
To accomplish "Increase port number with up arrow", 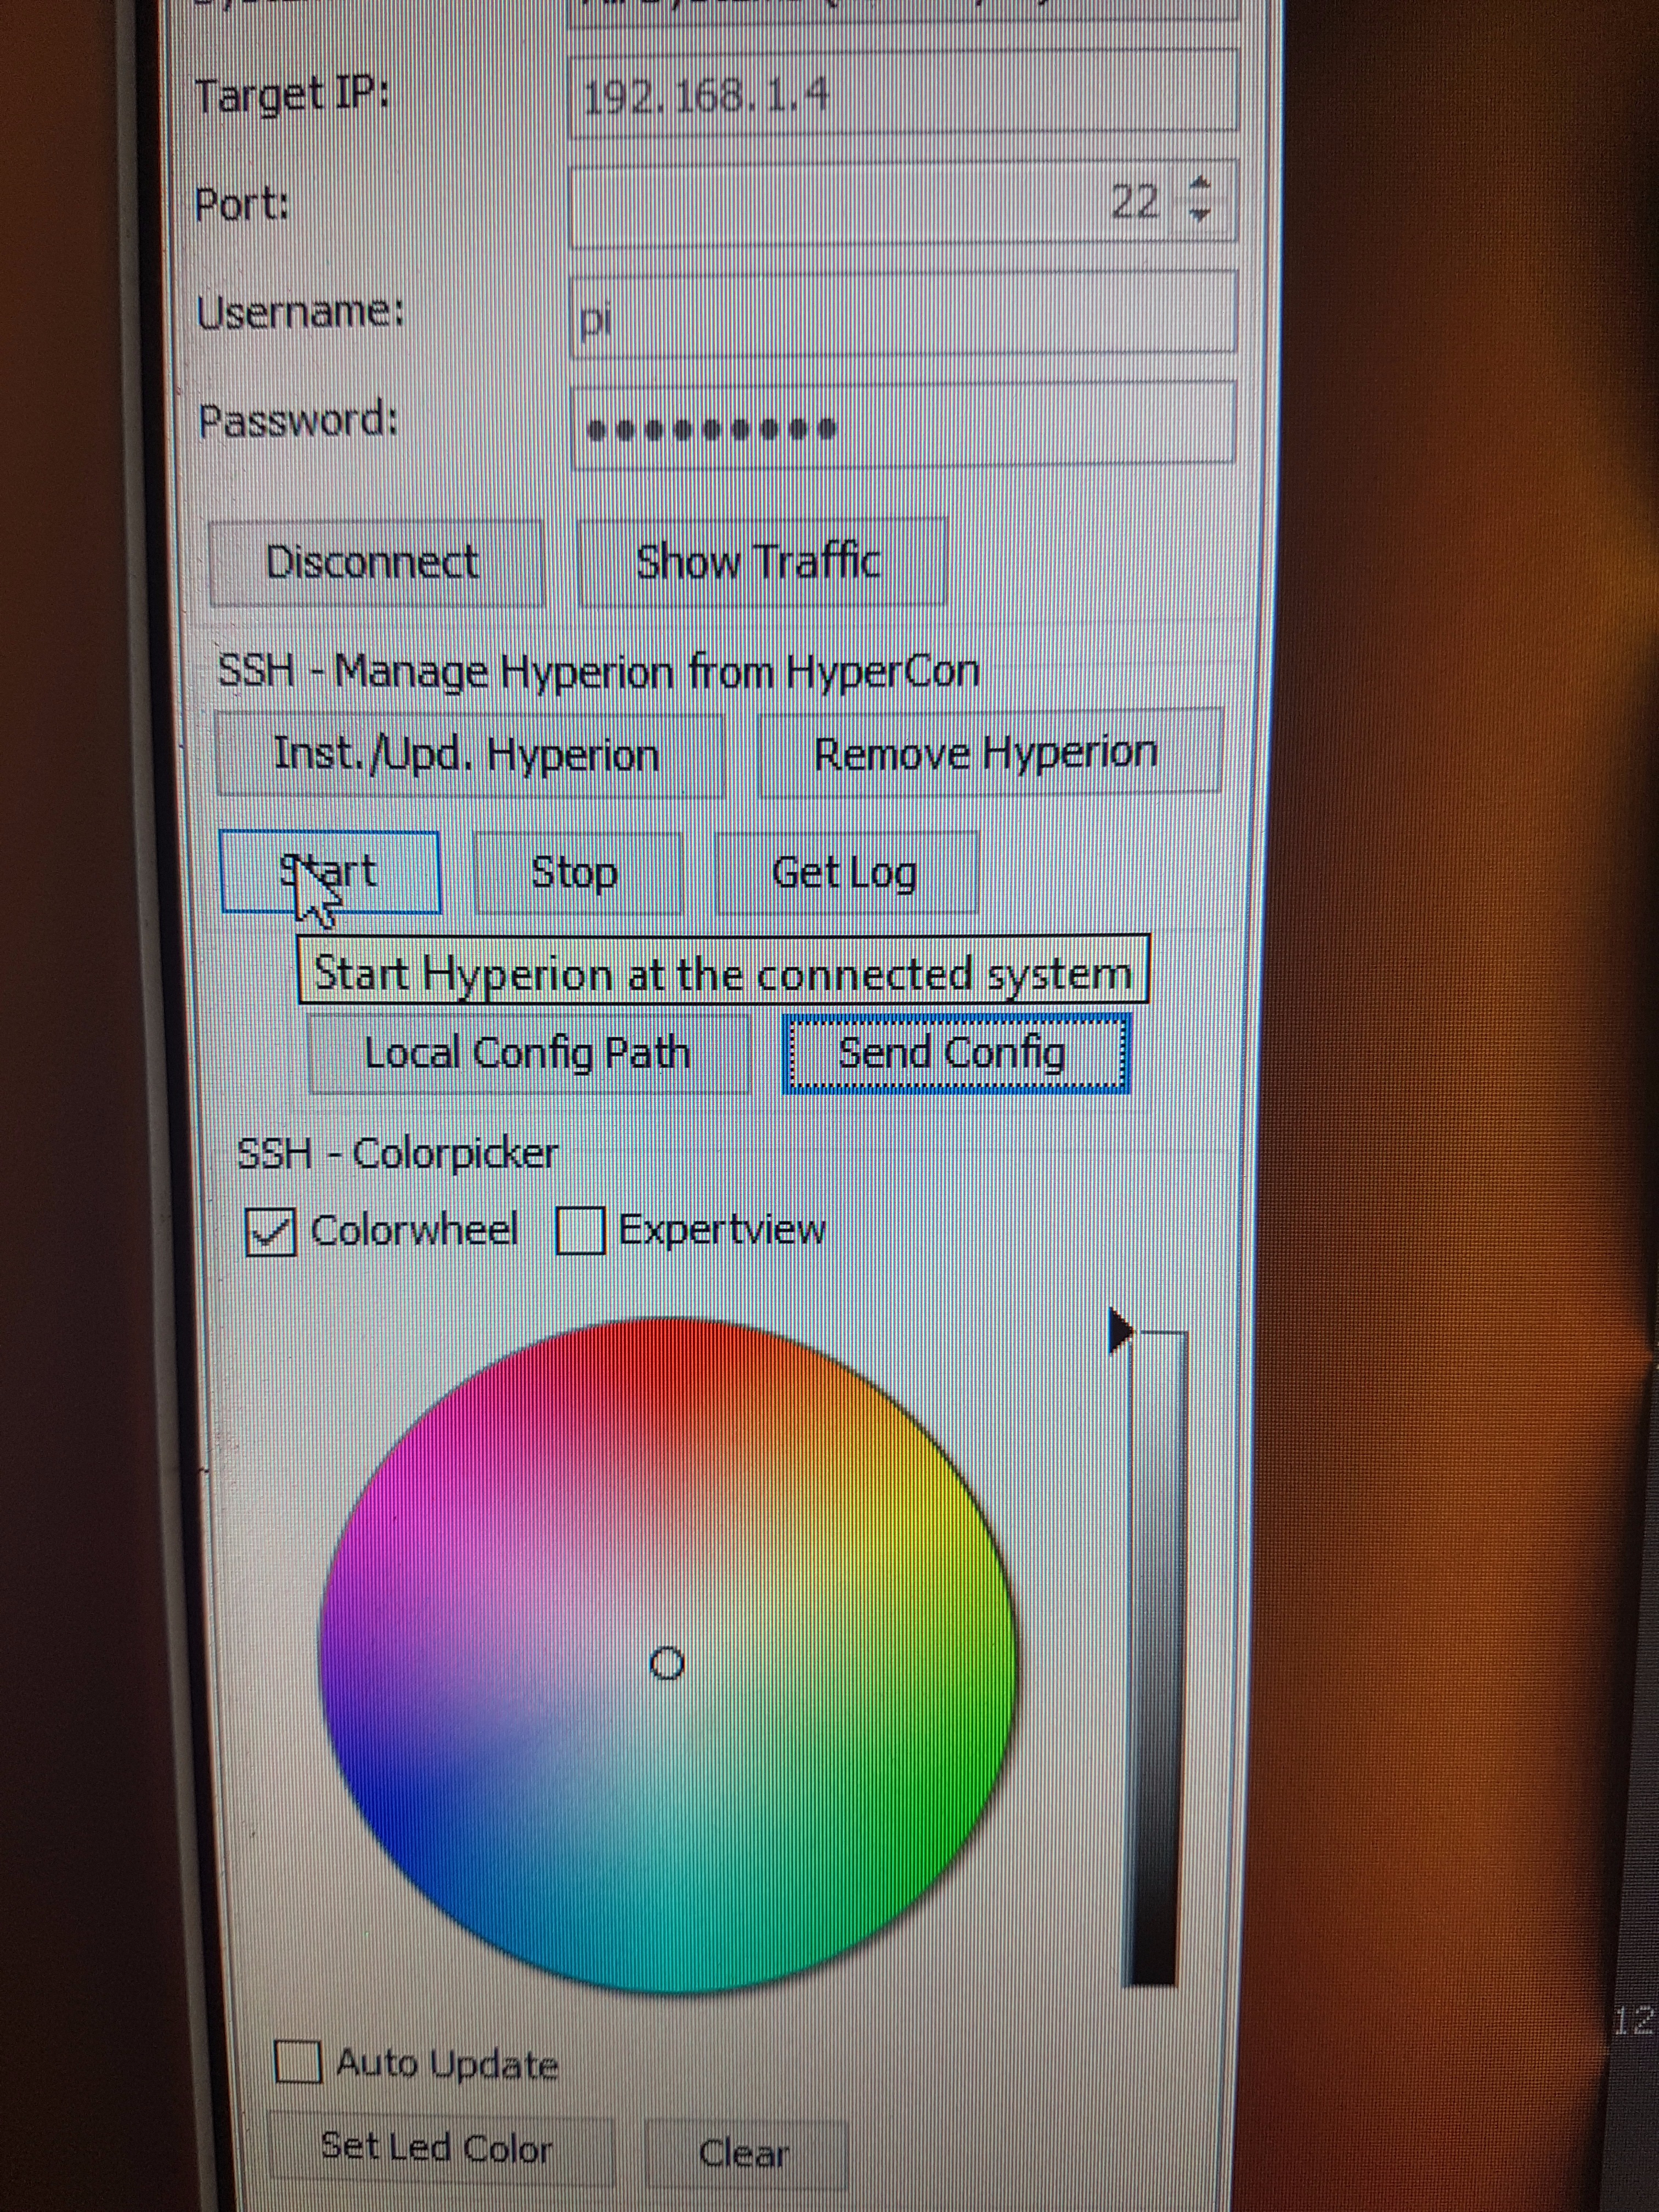I will 1202,184.
